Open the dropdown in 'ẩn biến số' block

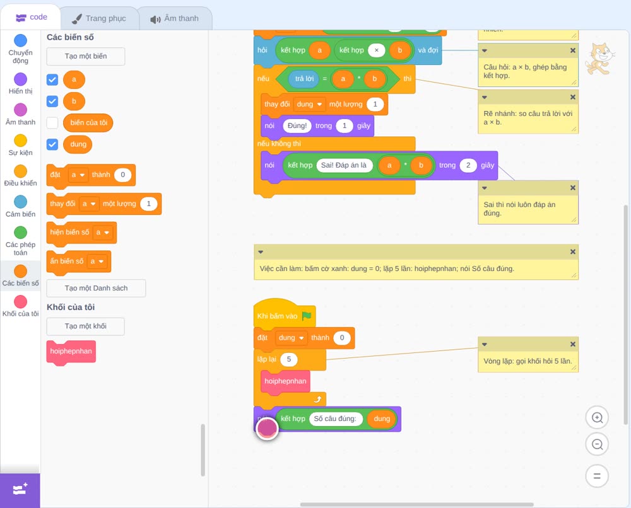pos(97,261)
